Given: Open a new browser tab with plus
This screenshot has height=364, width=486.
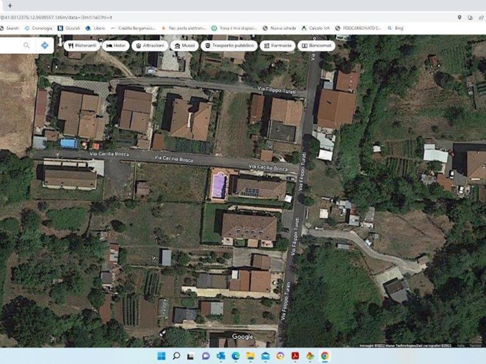Looking at the screenshot, I should point(10,5).
